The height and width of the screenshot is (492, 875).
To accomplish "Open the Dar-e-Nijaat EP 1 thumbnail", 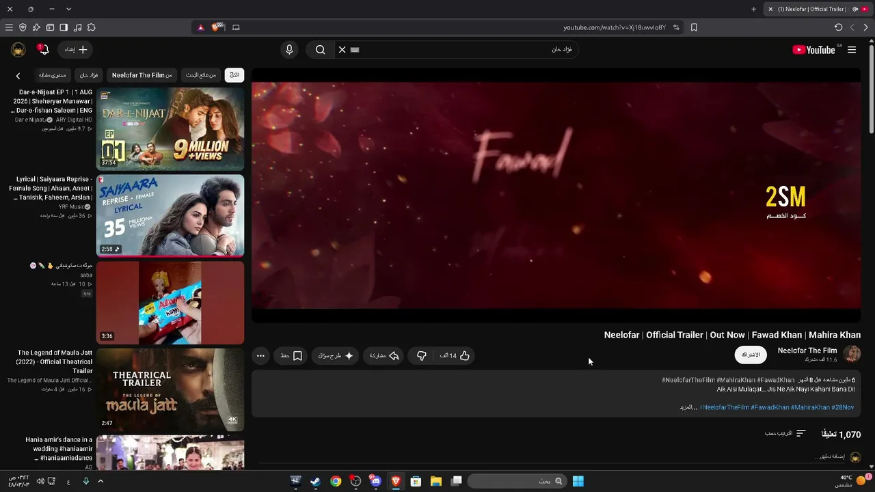I will [170, 129].
